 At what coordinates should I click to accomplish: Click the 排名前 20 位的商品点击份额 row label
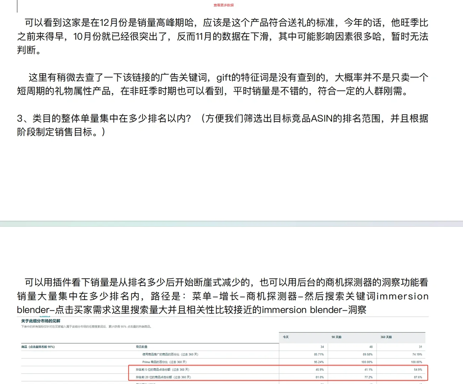pos(163,377)
